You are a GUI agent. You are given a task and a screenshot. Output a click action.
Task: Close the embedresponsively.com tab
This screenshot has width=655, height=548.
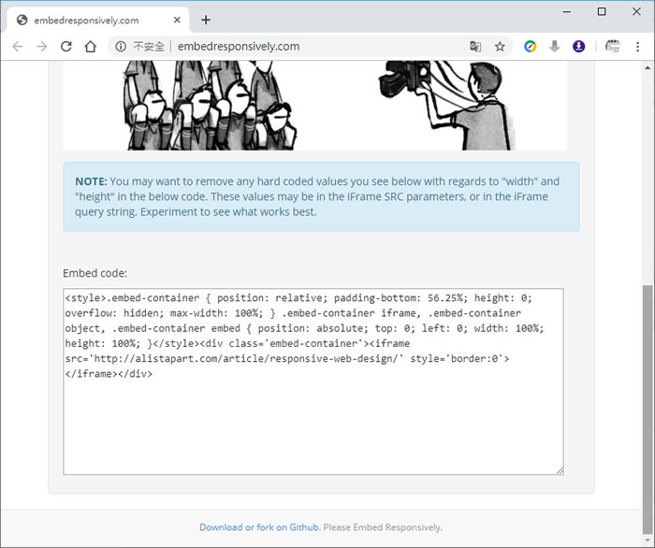pos(177,20)
